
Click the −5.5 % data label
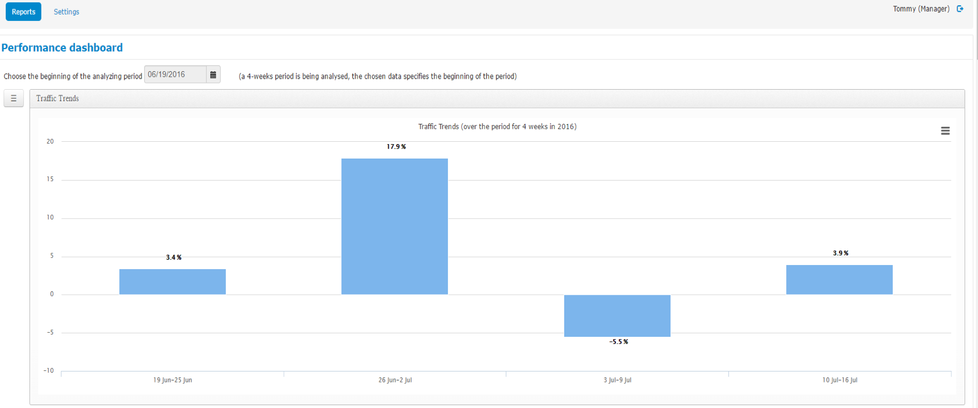coord(618,342)
